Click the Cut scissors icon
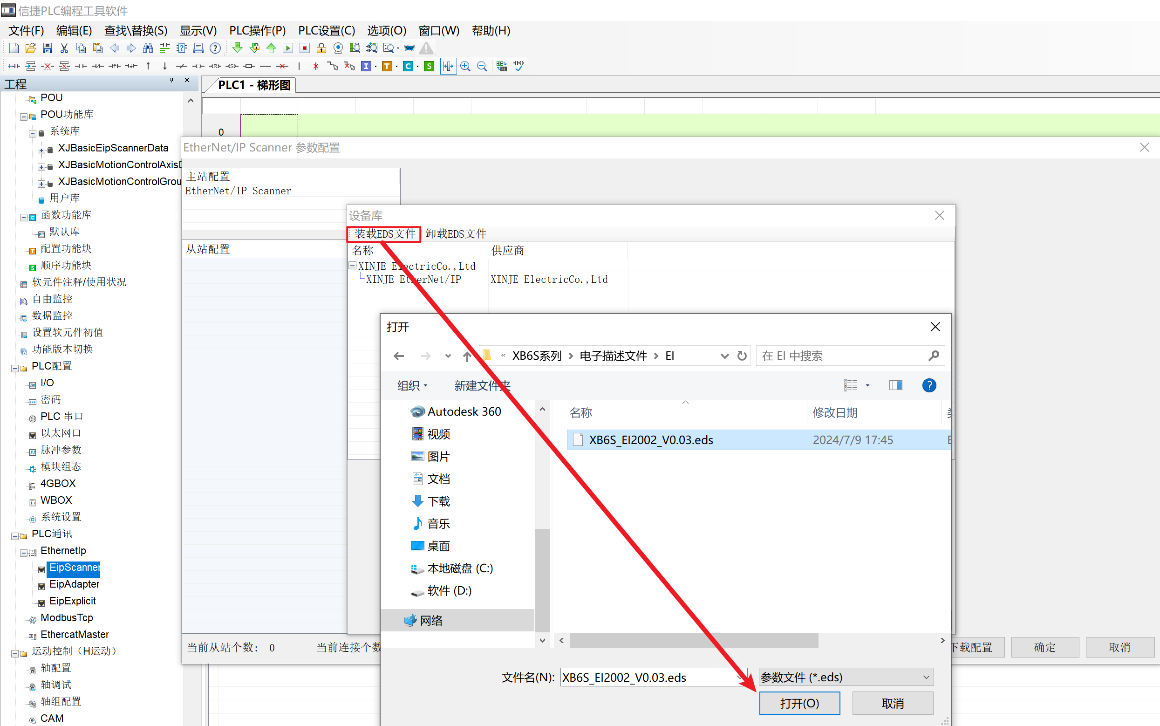Viewport: 1160px width, 726px height. pyautogui.click(x=64, y=48)
